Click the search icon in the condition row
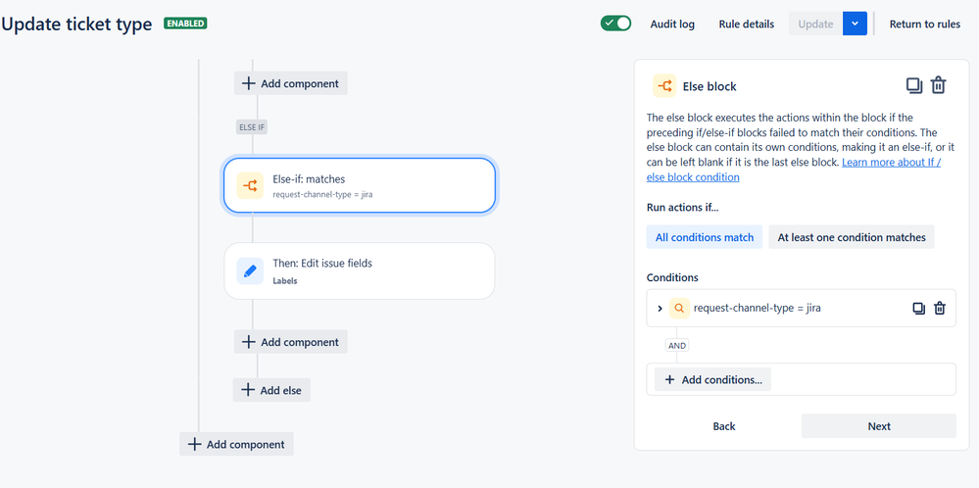Image resolution: width=979 pixels, height=488 pixels. [x=678, y=308]
